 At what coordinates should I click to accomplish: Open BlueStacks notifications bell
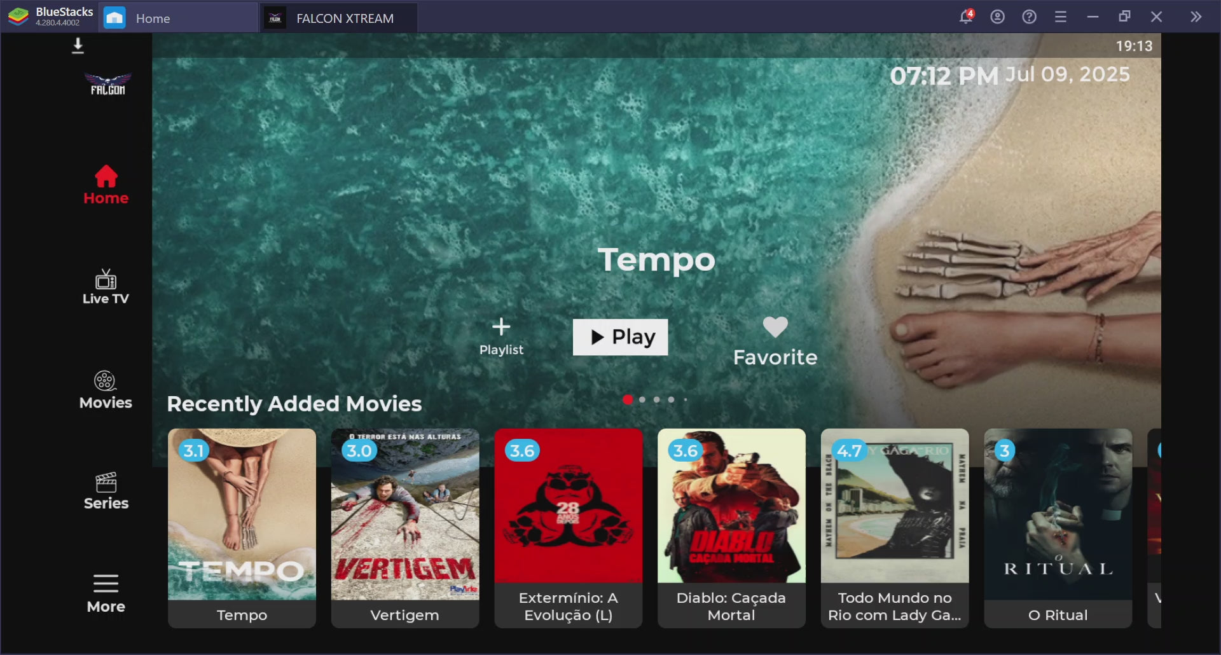(965, 17)
